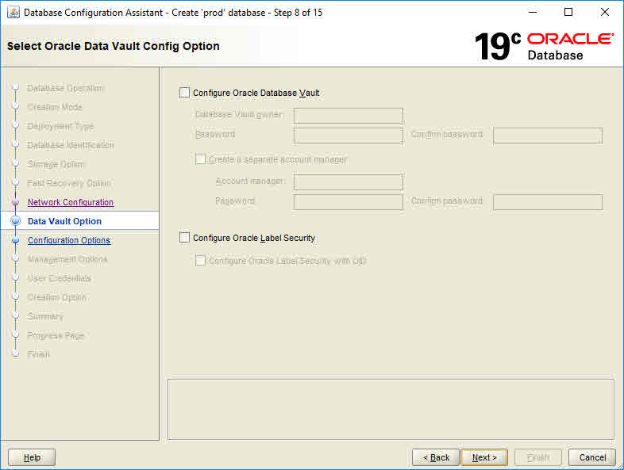Click the Configuration Options step bullet icon
The width and height of the screenshot is (624, 470).
pos(14,241)
